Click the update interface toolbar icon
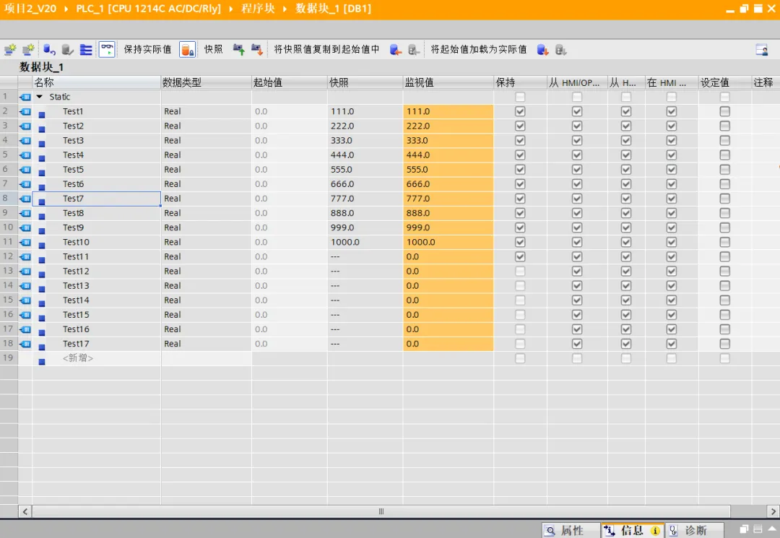780x538 pixels. click(x=67, y=49)
